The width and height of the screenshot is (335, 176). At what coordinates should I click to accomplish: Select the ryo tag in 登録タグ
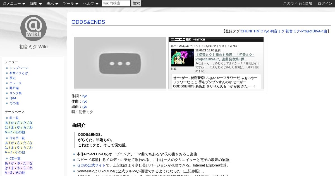click(267, 31)
